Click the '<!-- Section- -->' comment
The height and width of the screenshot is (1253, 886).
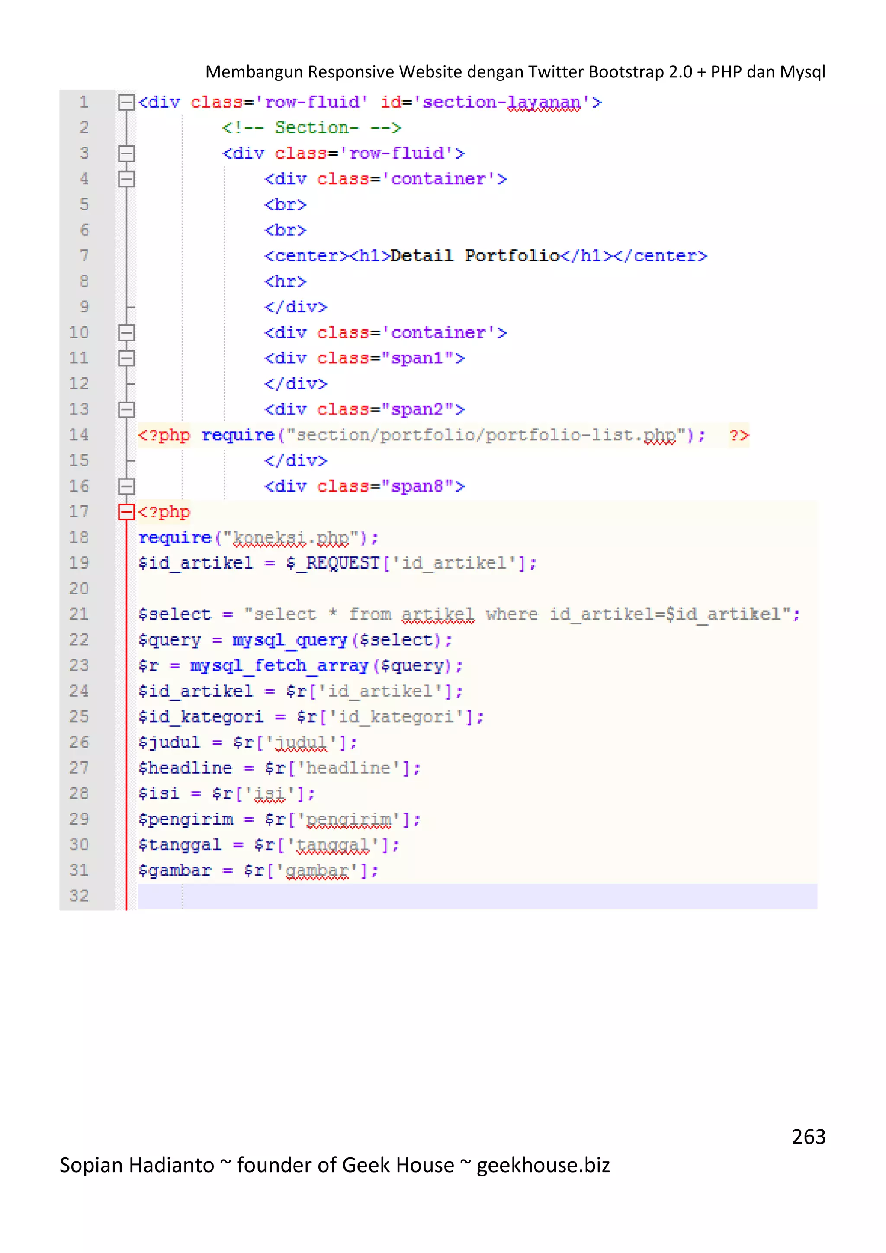(311, 128)
